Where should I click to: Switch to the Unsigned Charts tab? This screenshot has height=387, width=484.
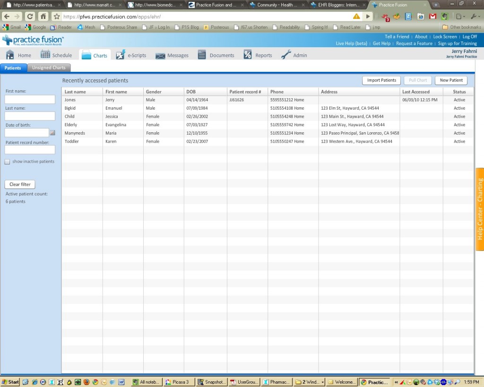click(x=49, y=67)
